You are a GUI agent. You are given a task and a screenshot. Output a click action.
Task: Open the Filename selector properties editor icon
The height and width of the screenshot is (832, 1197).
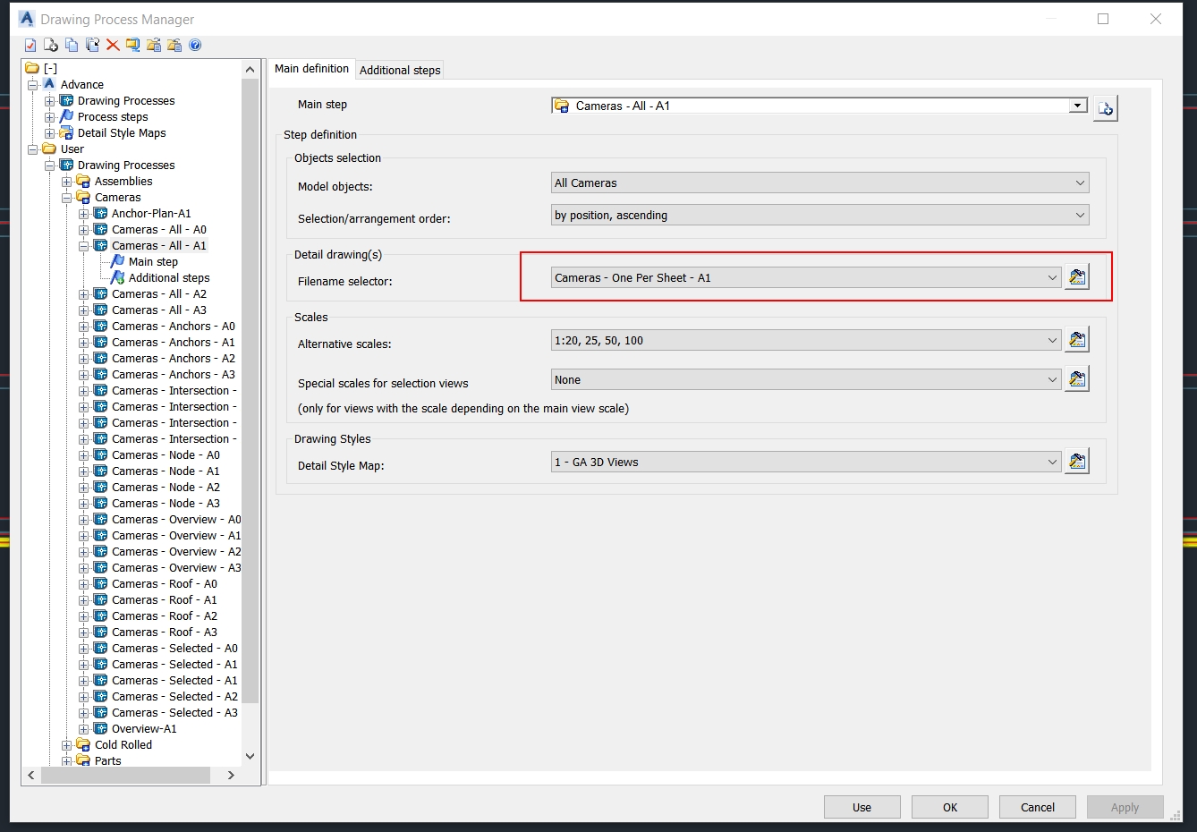point(1077,277)
